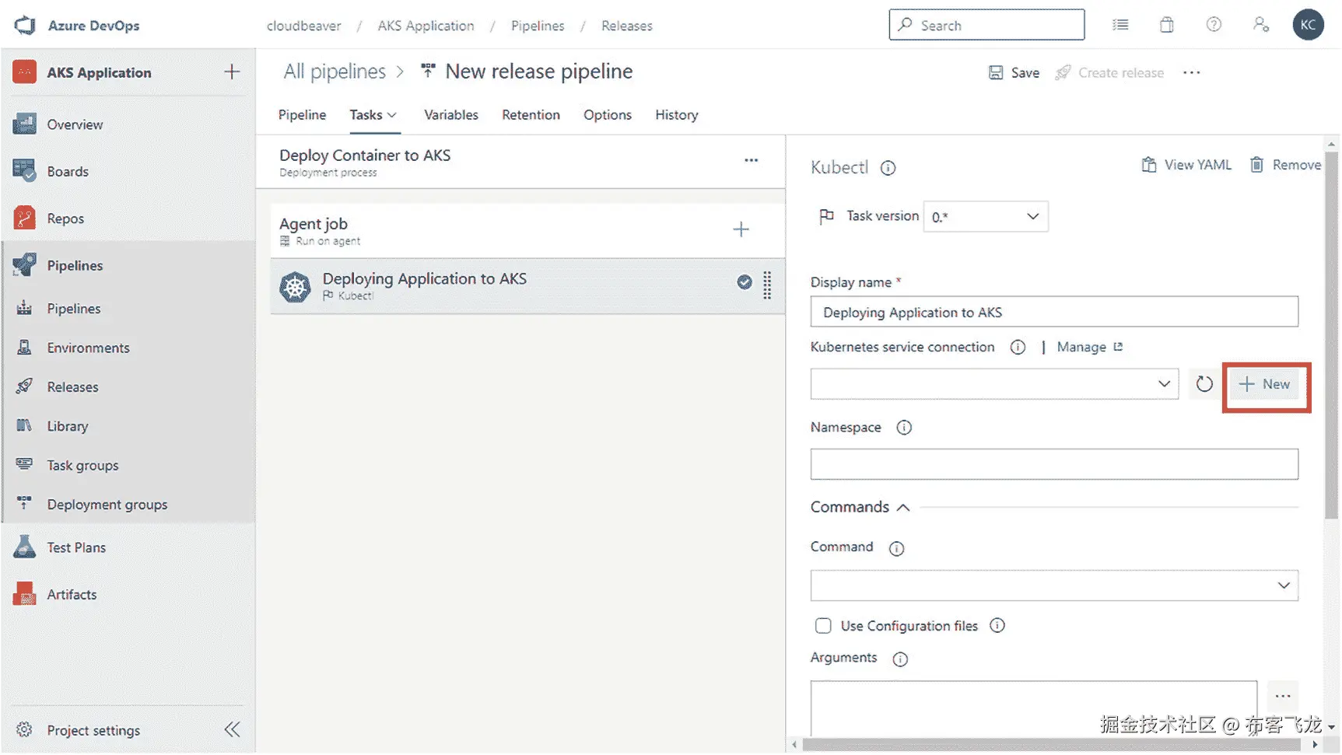Enable Use Configuration files checkbox
The width and height of the screenshot is (1342, 755).
(823, 626)
